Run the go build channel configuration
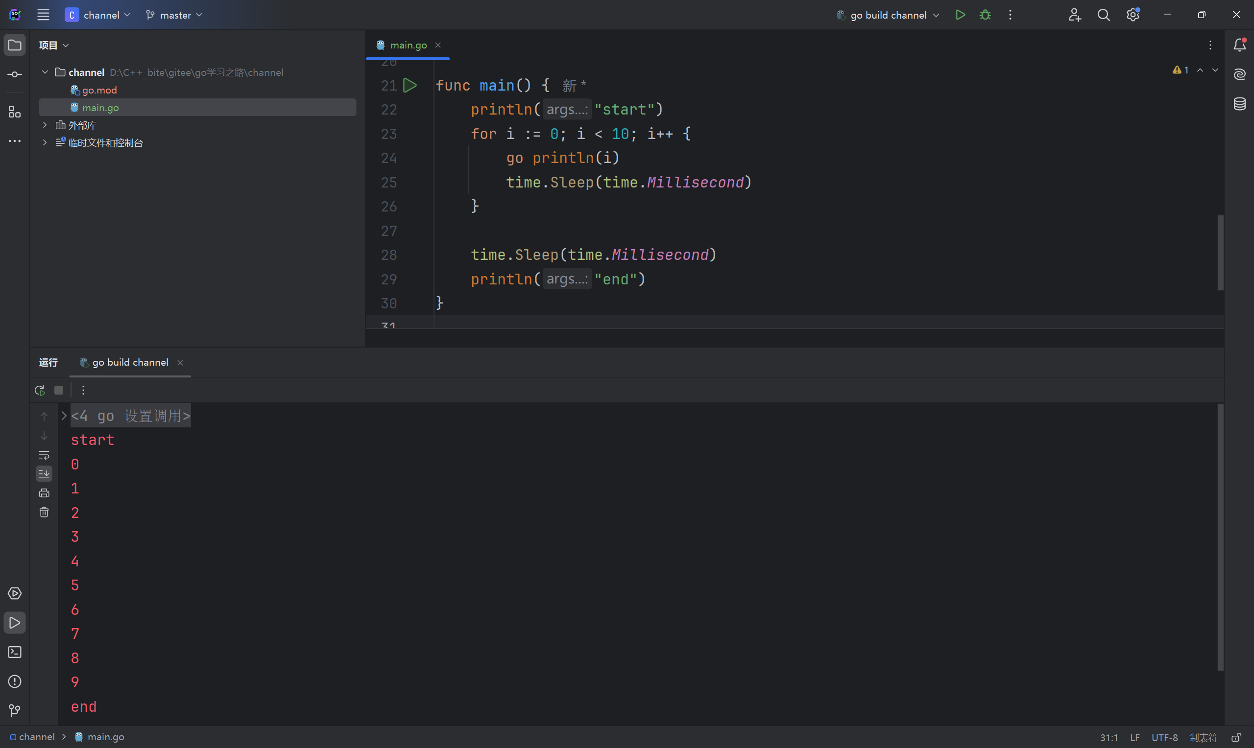Screen dimensions: 1254x748 (x=960, y=15)
